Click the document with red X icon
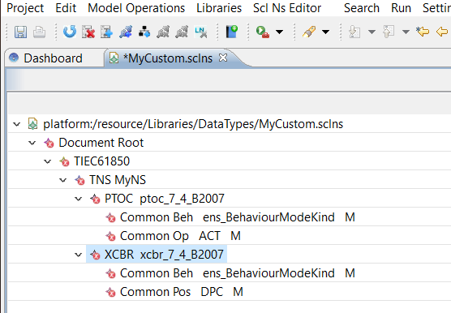Viewport: 451px width, 313px height. [88, 32]
